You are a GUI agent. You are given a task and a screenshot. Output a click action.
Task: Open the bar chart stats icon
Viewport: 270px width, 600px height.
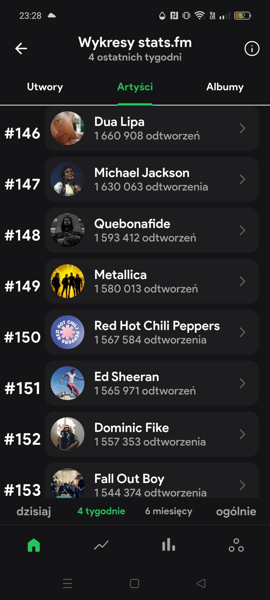click(169, 545)
